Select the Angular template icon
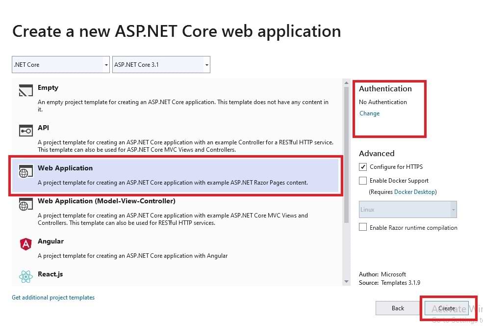 (x=25, y=244)
